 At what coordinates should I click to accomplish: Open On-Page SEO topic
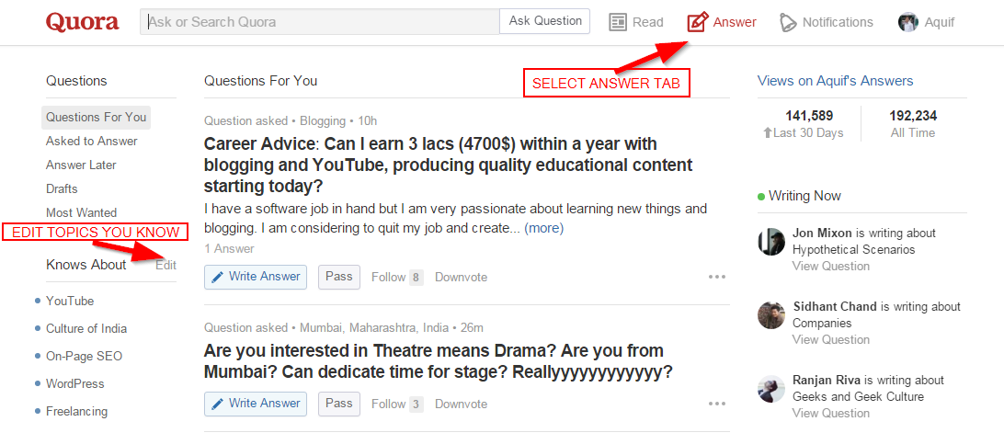[x=84, y=356]
